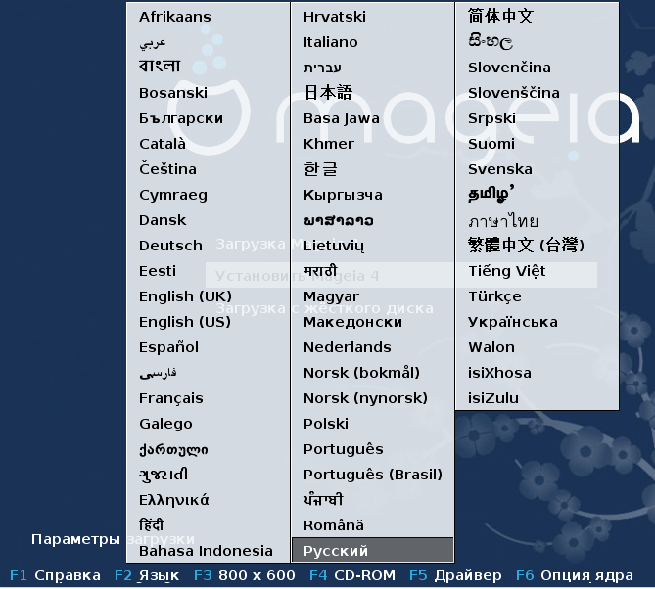Choose Nederlands from the list
The height and width of the screenshot is (589, 655).
coord(348,347)
